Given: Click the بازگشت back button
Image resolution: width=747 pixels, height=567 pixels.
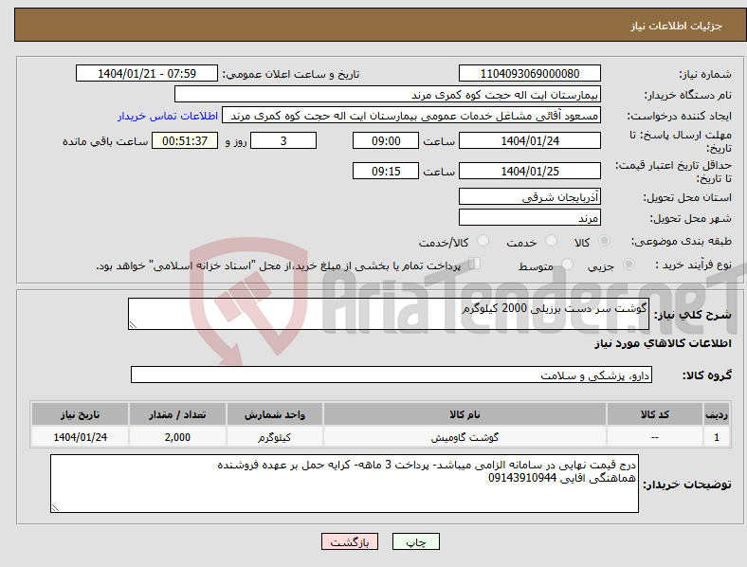Looking at the screenshot, I should pyautogui.click(x=350, y=541).
